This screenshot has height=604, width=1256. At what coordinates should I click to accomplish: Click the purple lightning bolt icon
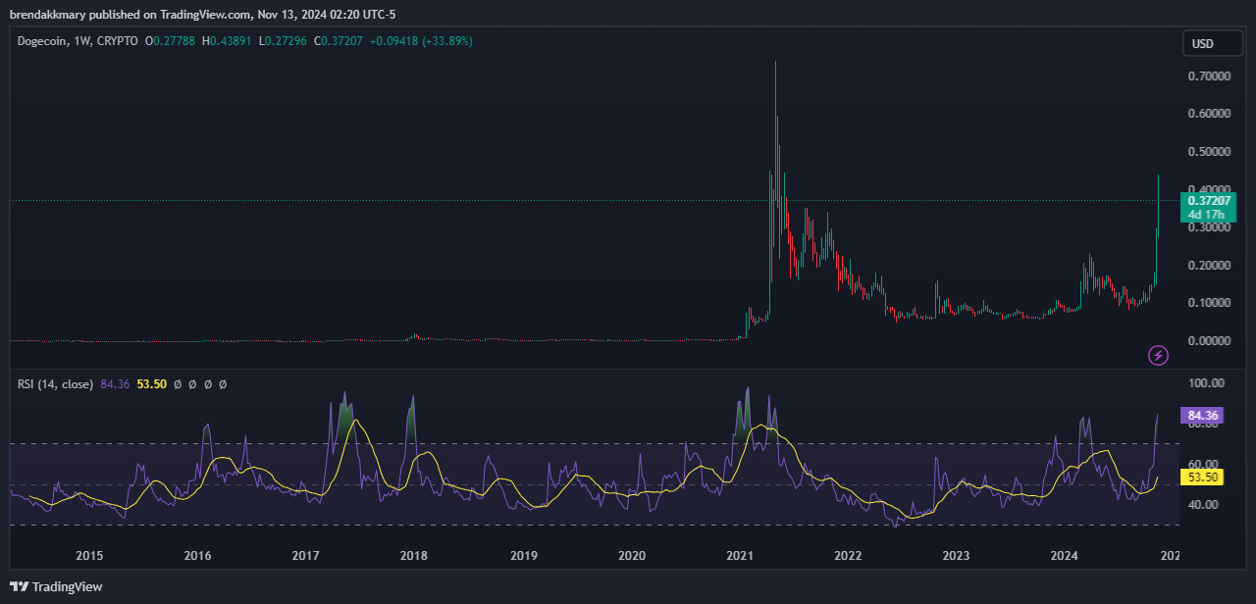pyautogui.click(x=1158, y=355)
